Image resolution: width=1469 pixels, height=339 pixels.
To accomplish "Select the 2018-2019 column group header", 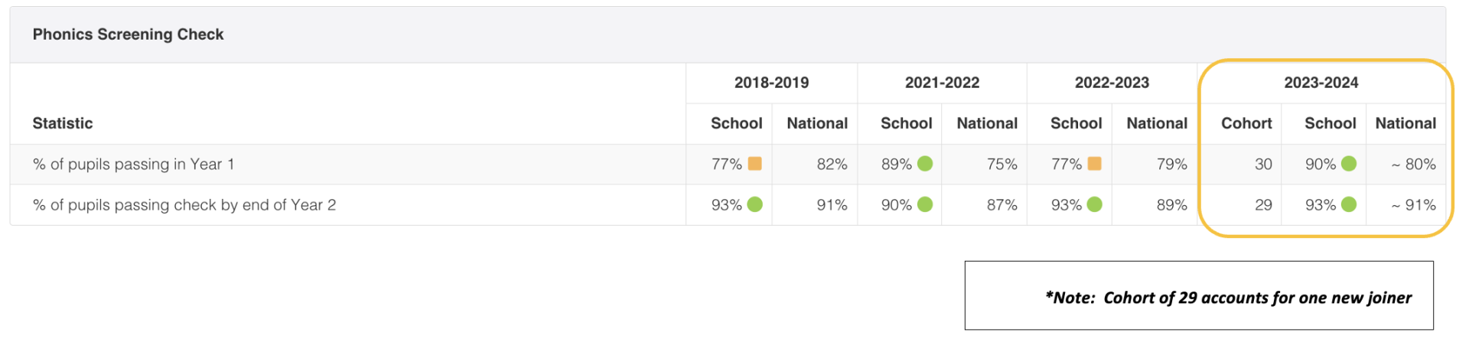I will (771, 83).
